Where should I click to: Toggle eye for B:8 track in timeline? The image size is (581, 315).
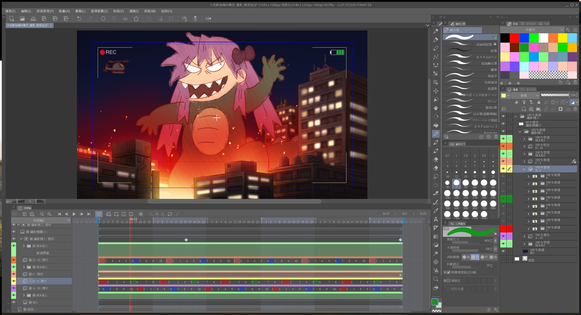pos(14,281)
